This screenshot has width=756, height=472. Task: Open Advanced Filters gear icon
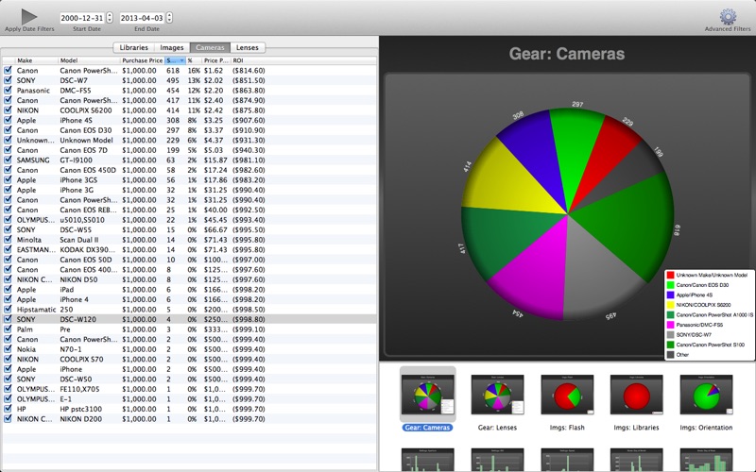click(728, 16)
